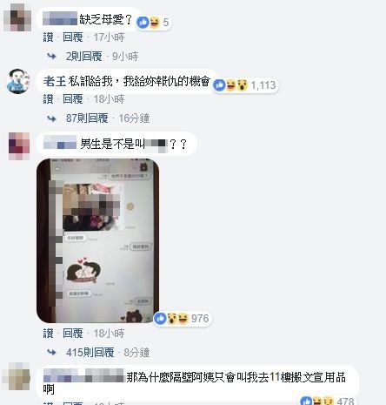Open the 老王 commenter name link

(x=55, y=81)
